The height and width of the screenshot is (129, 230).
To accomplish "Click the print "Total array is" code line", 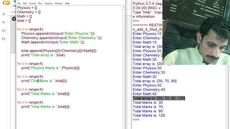I will click(43, 55).
